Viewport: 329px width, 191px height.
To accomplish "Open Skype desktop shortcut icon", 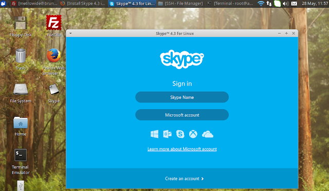I will [54, 89].
